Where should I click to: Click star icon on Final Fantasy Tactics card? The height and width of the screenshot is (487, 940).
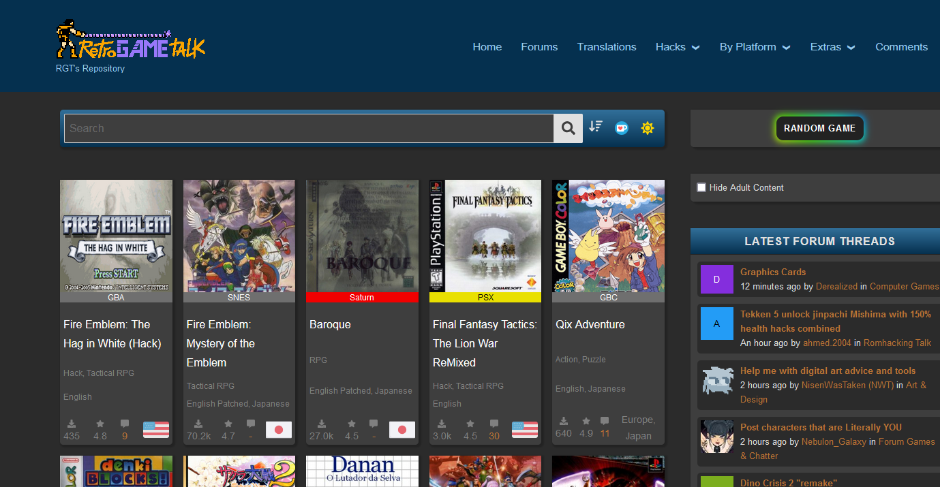[x=470, y=424]
